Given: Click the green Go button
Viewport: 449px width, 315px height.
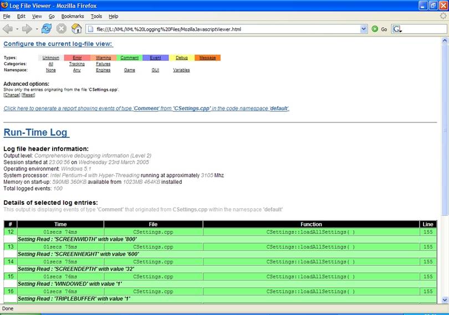Looking at the screenshot, I should (x=379, y=29).
